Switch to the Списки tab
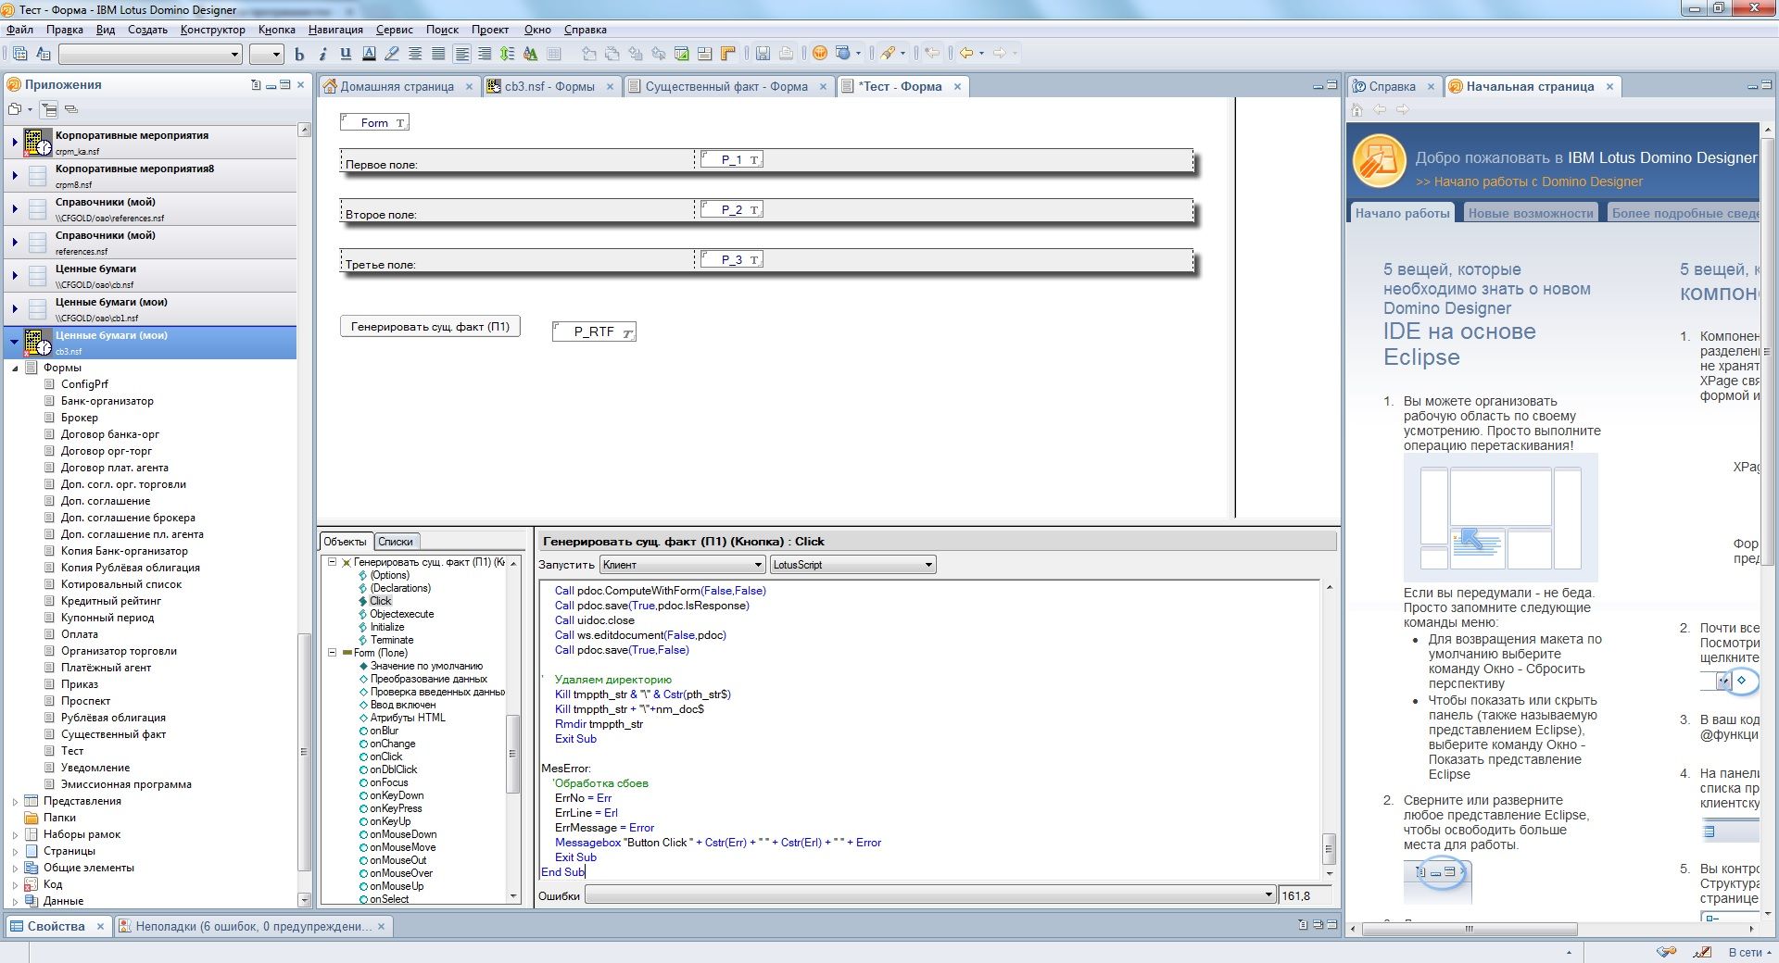This screenshot has height=963, width=1779. [396, 542]
